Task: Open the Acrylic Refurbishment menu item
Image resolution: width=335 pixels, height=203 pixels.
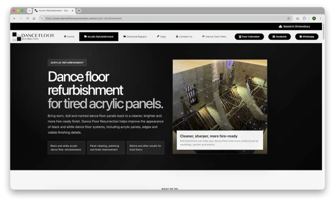Action: click(x=99, y=37)
